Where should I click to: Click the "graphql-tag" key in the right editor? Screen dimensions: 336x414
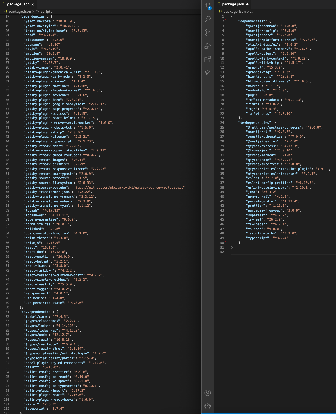[259, 72]
